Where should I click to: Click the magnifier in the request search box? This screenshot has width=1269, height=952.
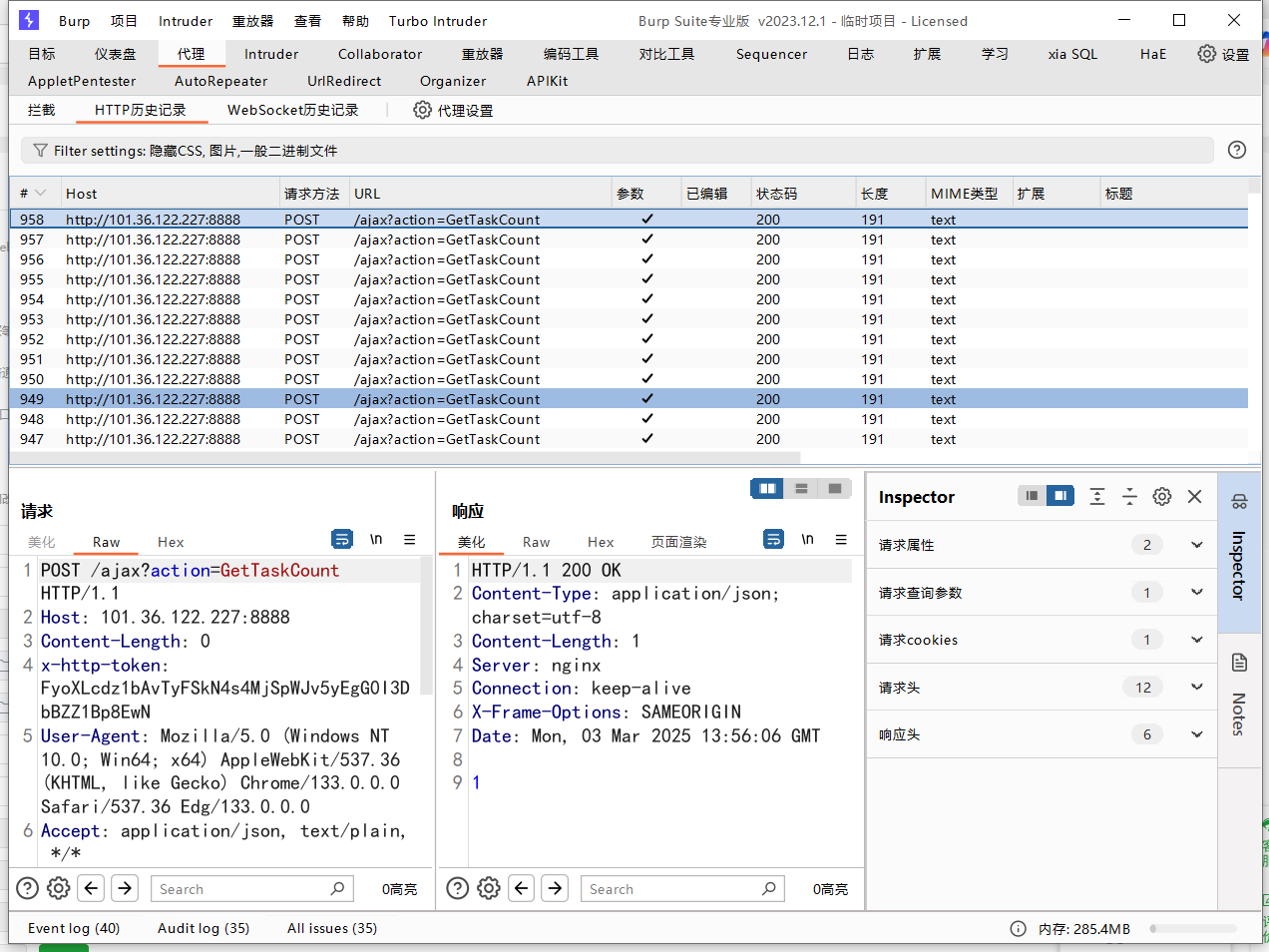337,888
